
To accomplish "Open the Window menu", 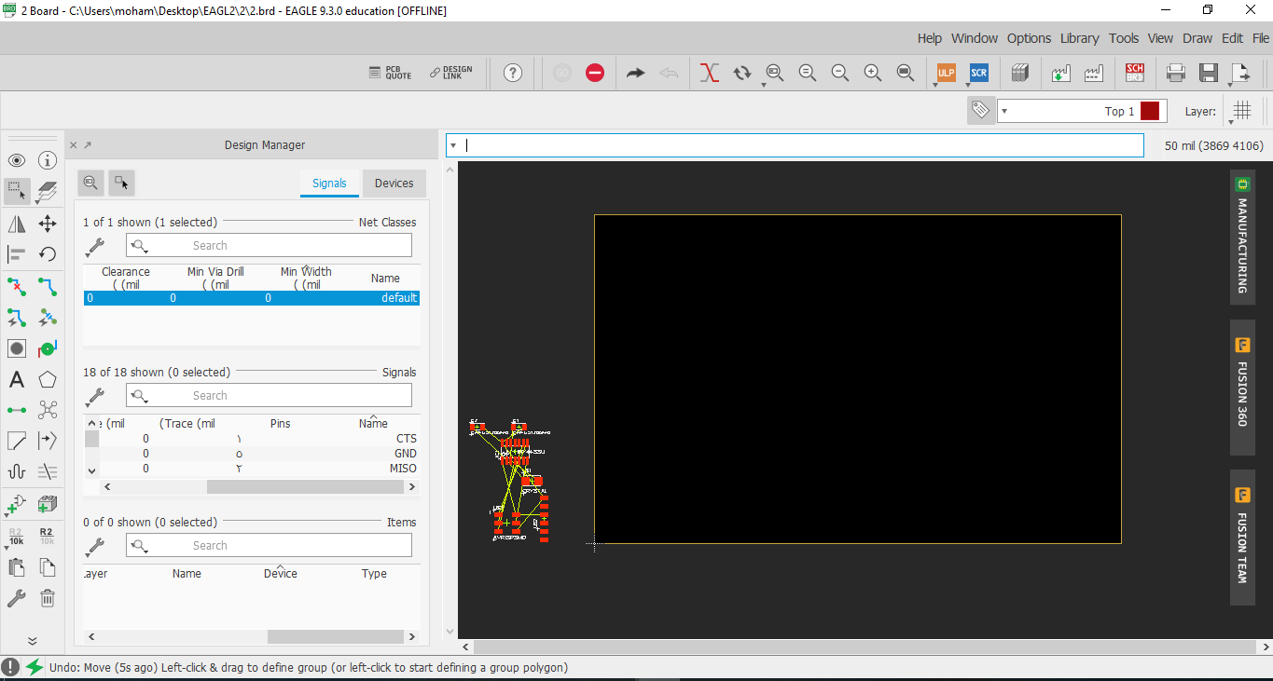I will pyautogui.click(x=975, y=38).
